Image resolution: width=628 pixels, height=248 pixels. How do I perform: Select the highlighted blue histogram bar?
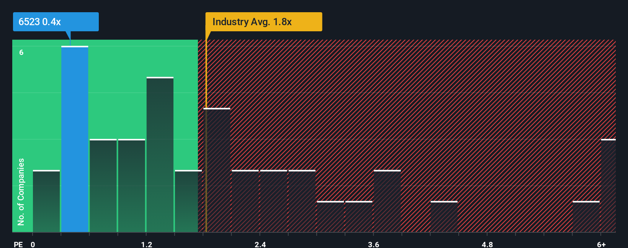coord(75,139)
